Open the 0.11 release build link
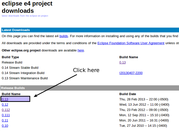Image resolution: width=179 pixels, height=131 pixels. click(5, 120)
